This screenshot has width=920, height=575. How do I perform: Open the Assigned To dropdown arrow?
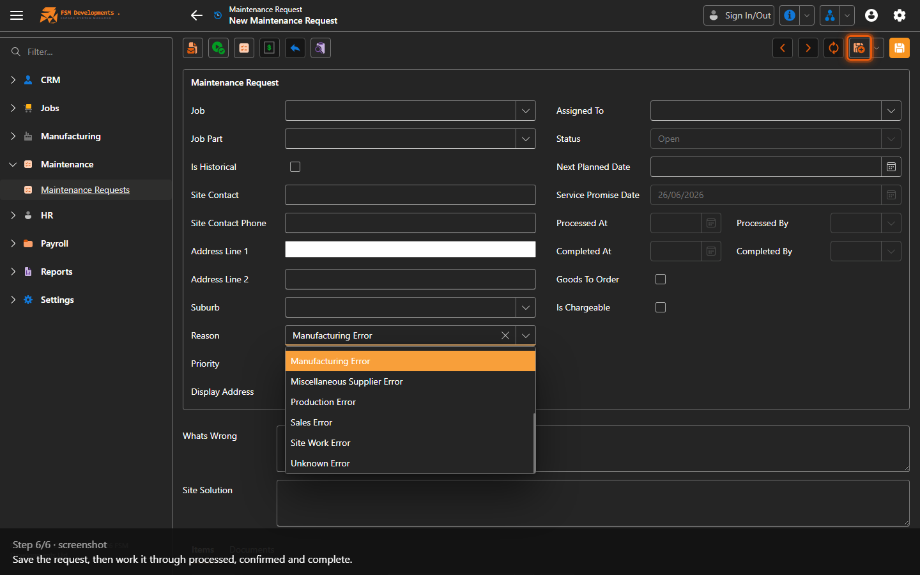(x=891, y=111)
